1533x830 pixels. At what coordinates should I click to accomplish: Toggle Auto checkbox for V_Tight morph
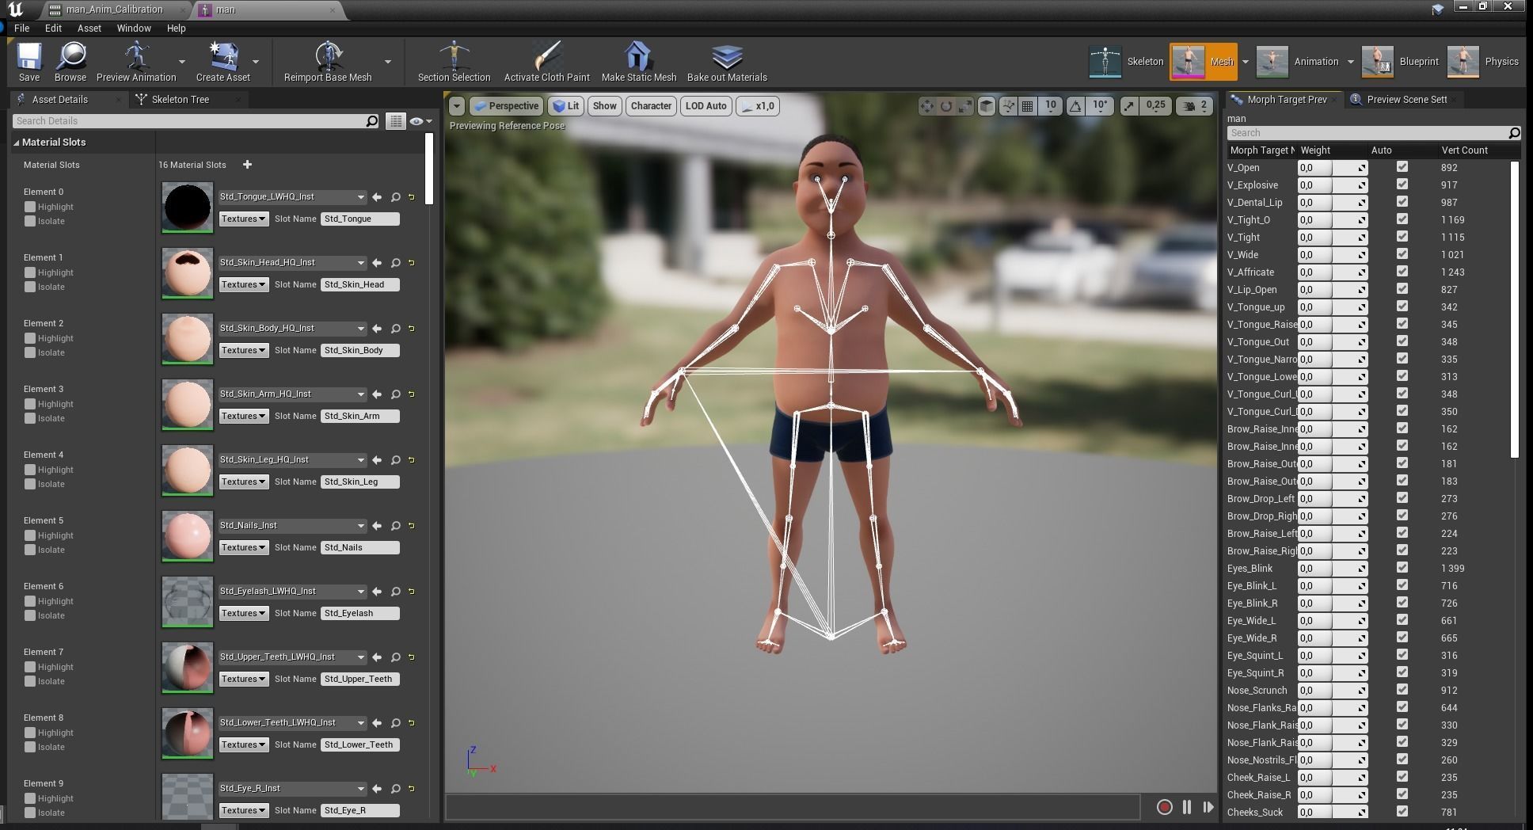(1402, 237)
